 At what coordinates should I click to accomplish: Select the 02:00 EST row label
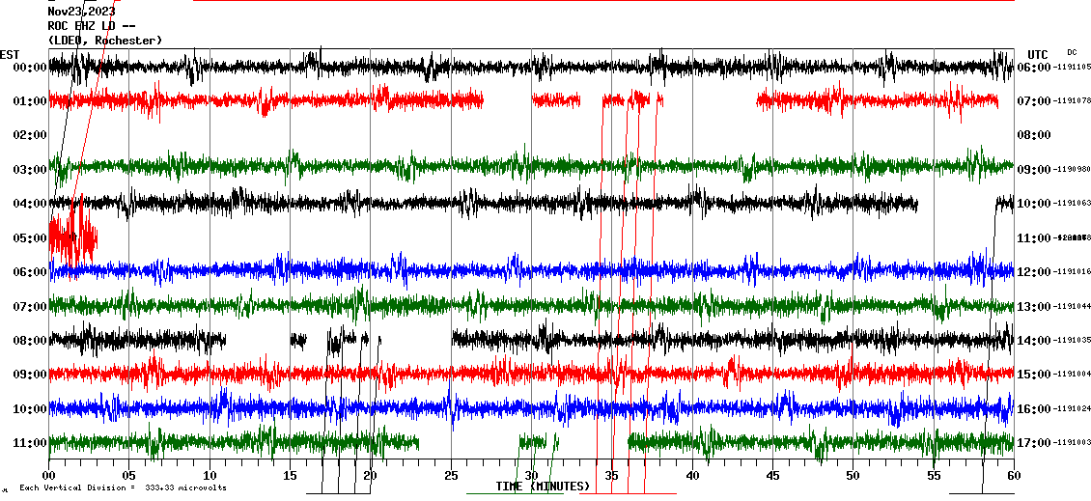pyautogui.click(x=30, y=136)
